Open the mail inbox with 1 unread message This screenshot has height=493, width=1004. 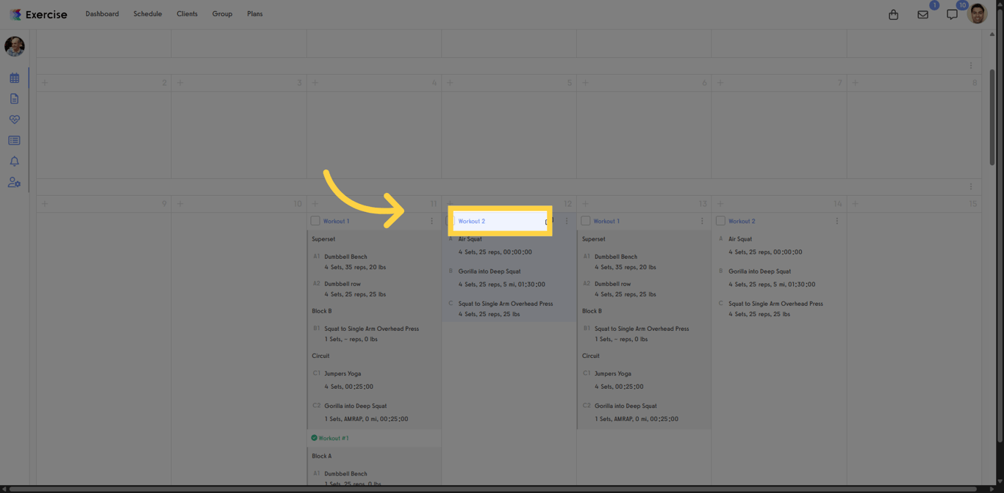pyautogui.click(x=922, y=14)
